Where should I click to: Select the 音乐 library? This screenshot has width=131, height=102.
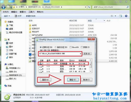click(11, 57)
